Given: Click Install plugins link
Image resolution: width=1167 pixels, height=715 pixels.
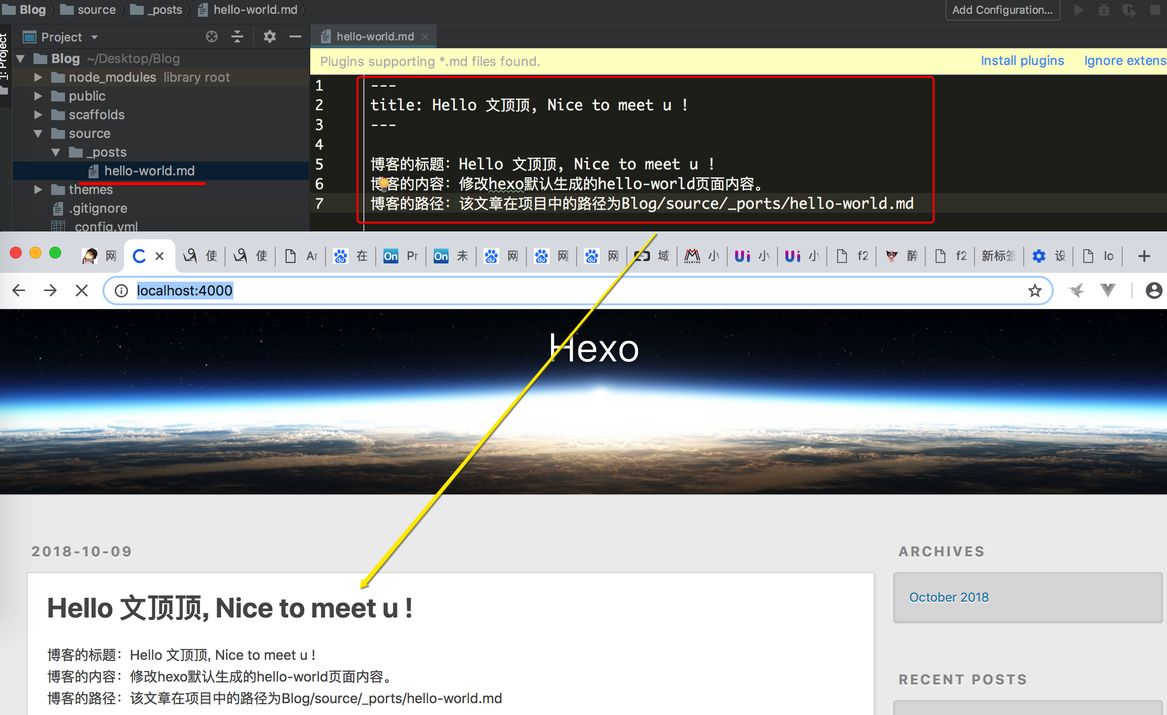Looking at the screenshot, I should [x=1022, y=61].
